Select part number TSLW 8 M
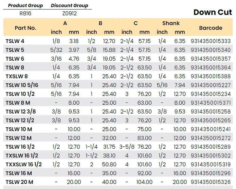 [x=18, y=103]
